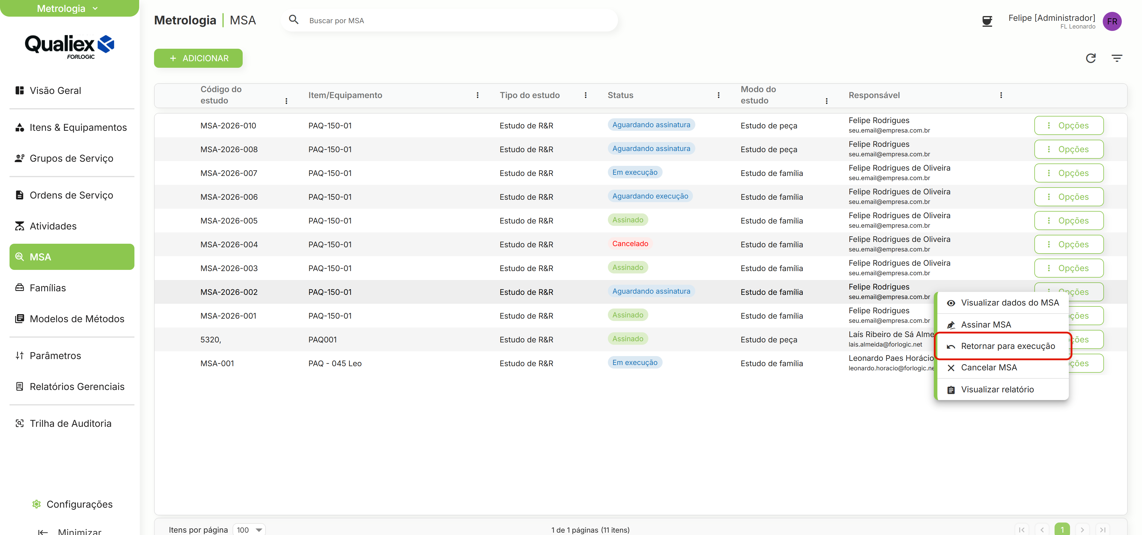Screen dimensions: 1142x535
Task: Select the MSA sidebar item
Action: (72, 257)
